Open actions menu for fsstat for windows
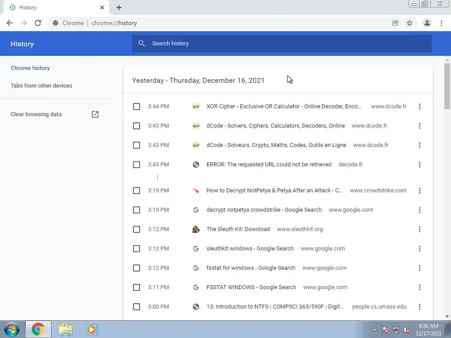The image size is (451, 338). pos(420,268)
